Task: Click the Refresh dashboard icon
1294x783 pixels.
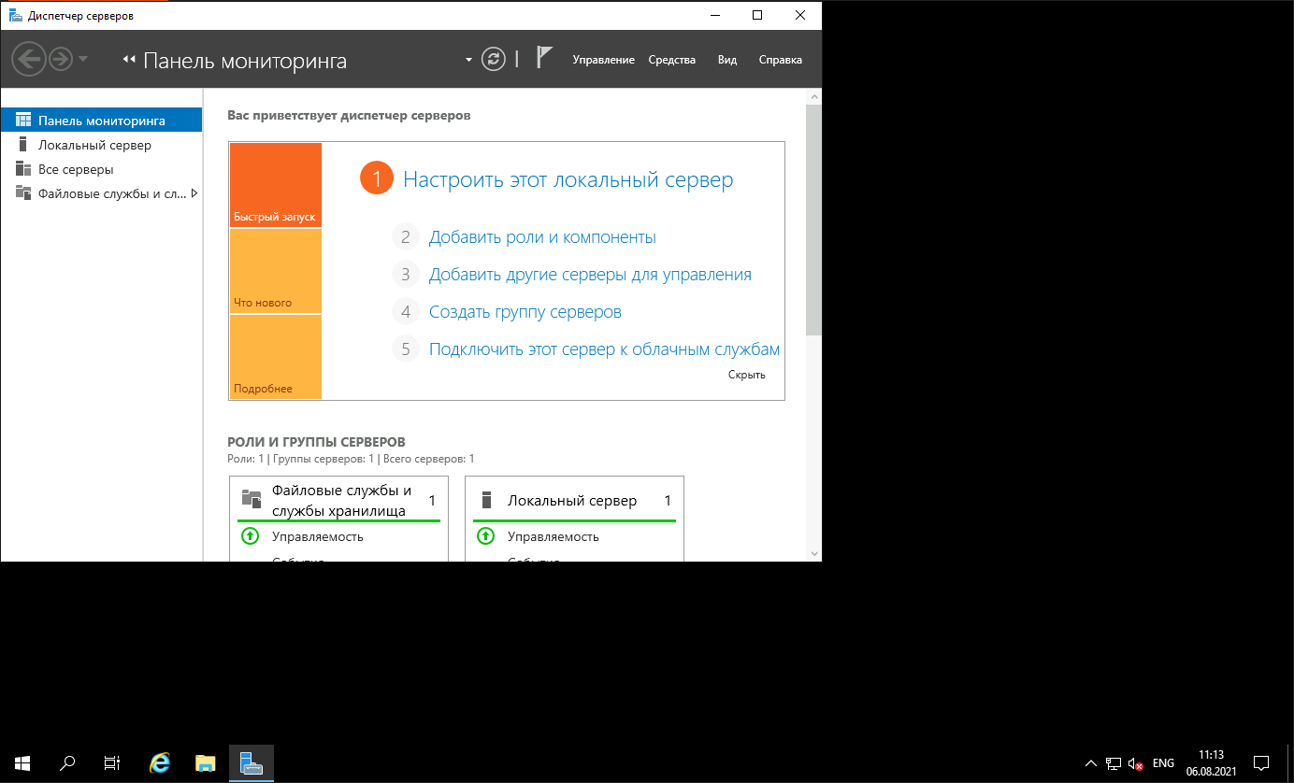Action: tap(493, 60)
